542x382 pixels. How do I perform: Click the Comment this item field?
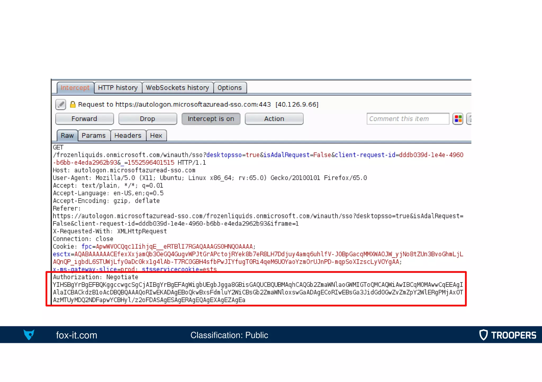tap(408, 119)
